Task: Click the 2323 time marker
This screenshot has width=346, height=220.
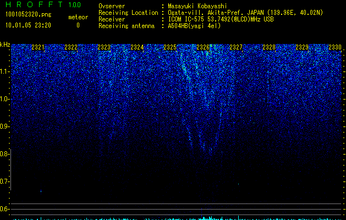Action: coord(104,47)
